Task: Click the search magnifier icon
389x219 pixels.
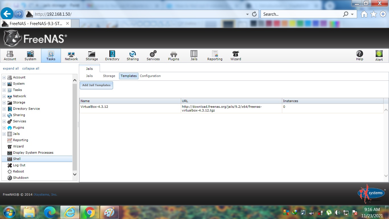Action: point(345,14)
